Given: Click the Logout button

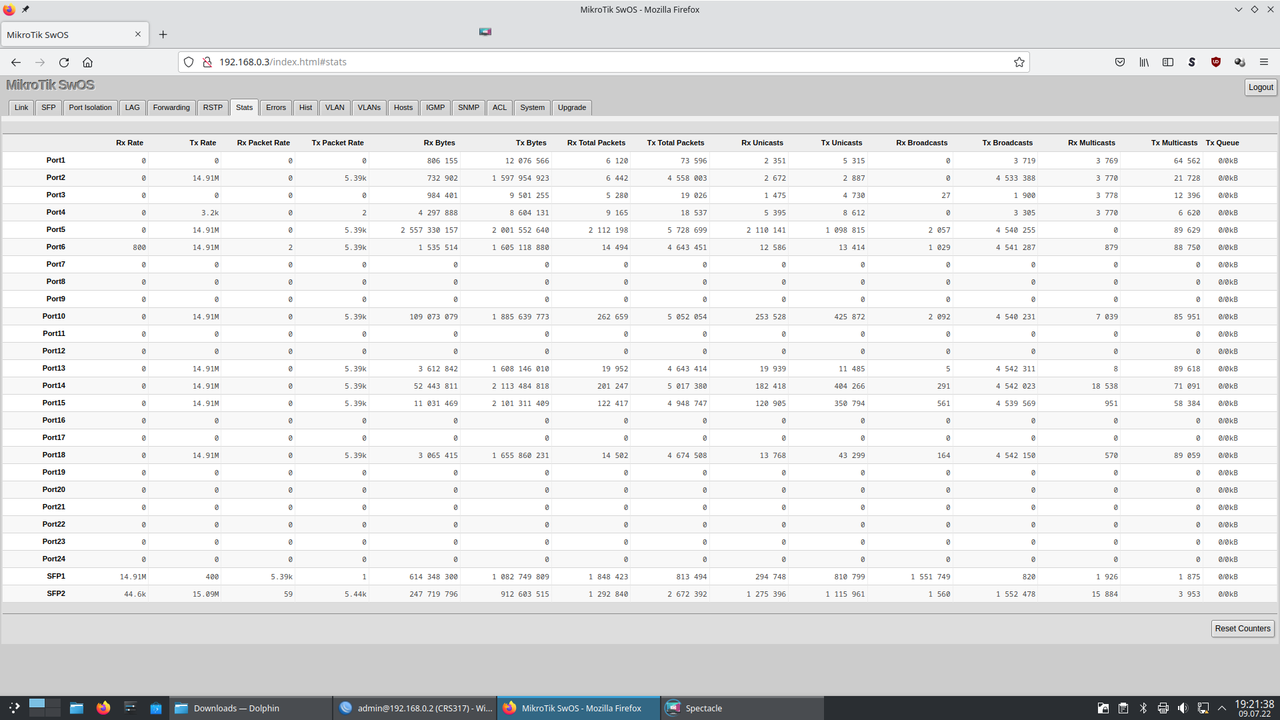Looking at the screenshot, I should [1260, 87].
